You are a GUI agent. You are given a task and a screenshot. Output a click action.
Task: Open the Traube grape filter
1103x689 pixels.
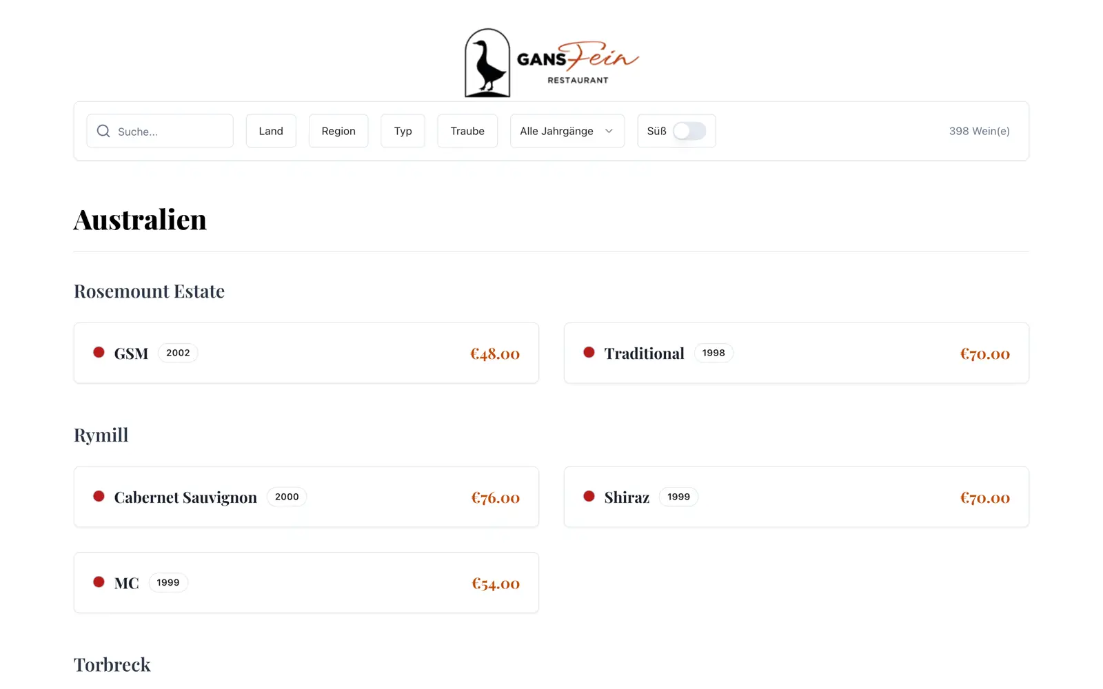pyautogui.click(x=467, y=131)
